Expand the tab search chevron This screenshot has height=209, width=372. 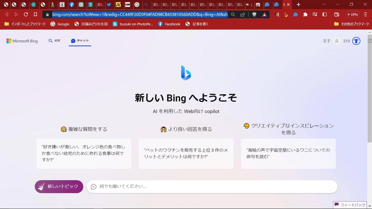click(324, 5)
